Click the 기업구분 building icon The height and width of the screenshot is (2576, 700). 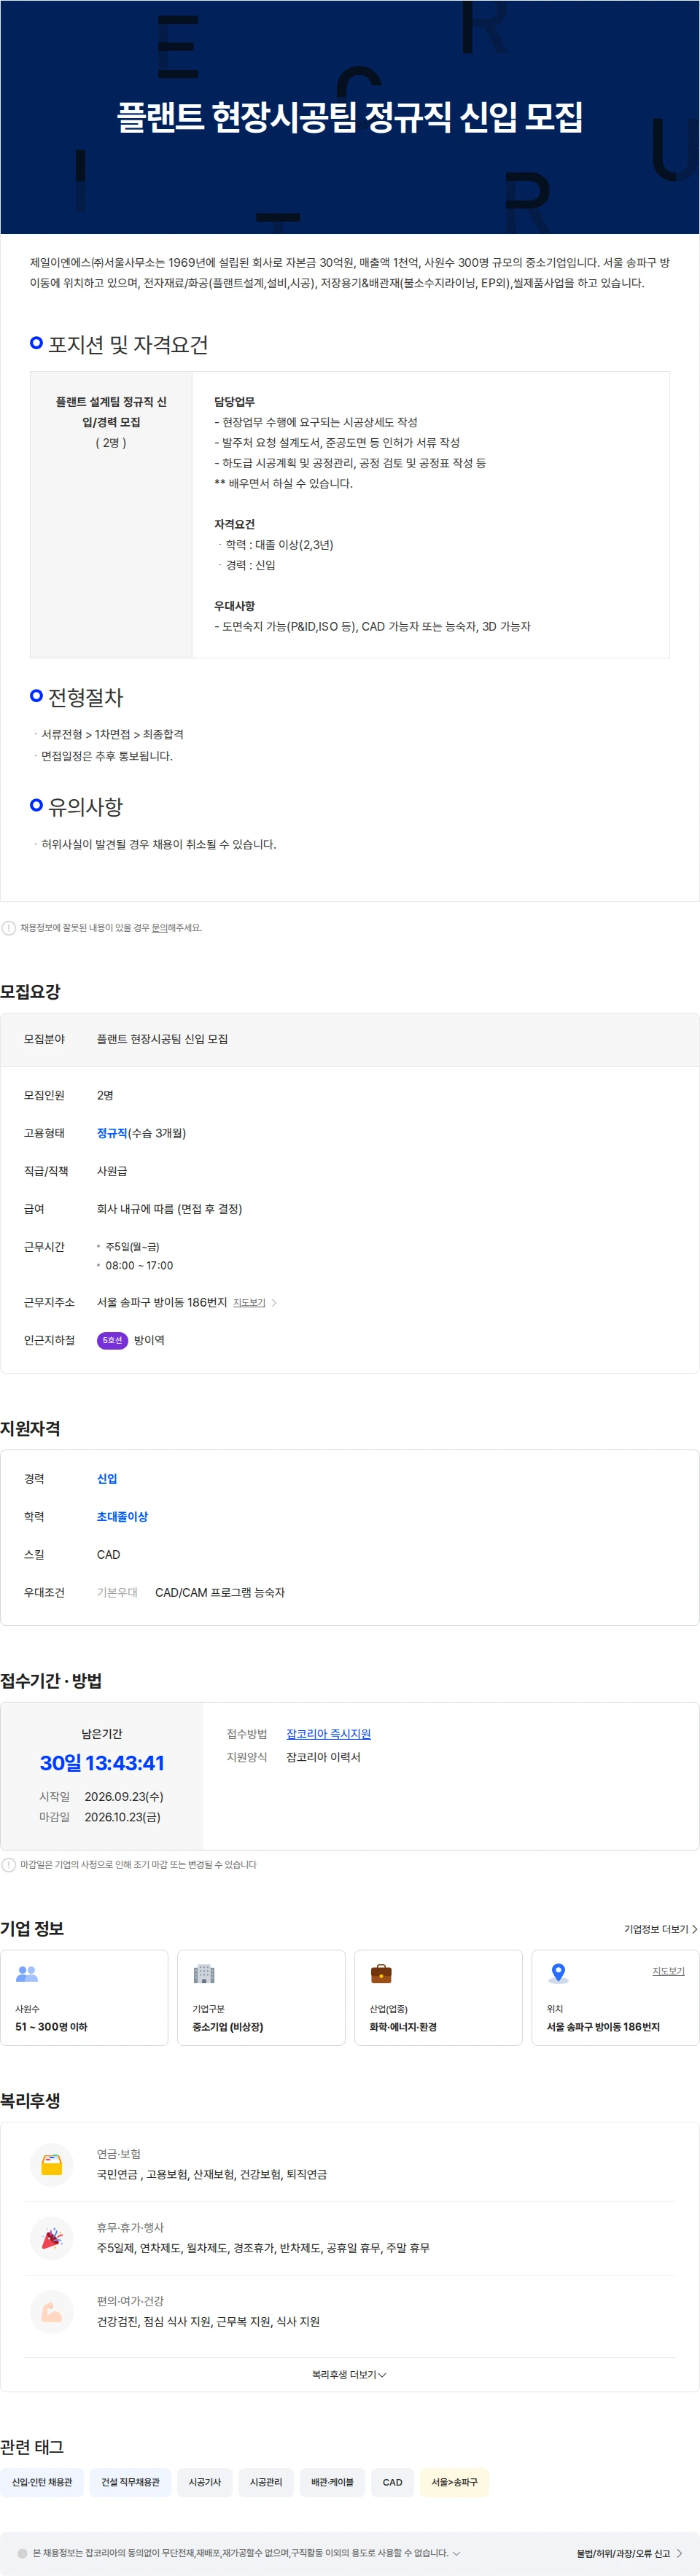(204, 1973)
